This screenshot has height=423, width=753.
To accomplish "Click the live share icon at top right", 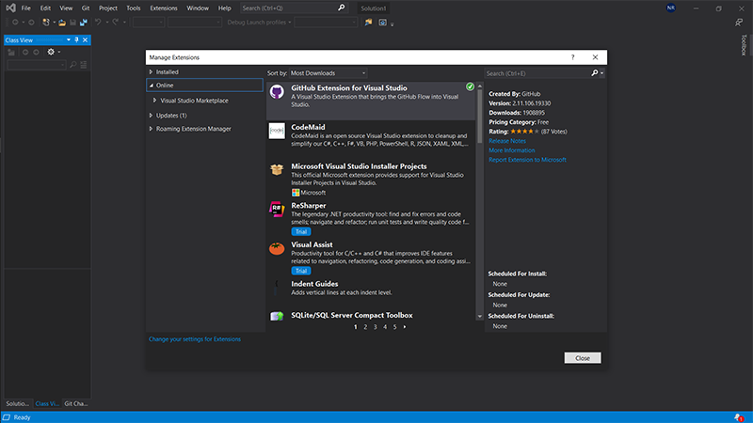I will (739, 22).
